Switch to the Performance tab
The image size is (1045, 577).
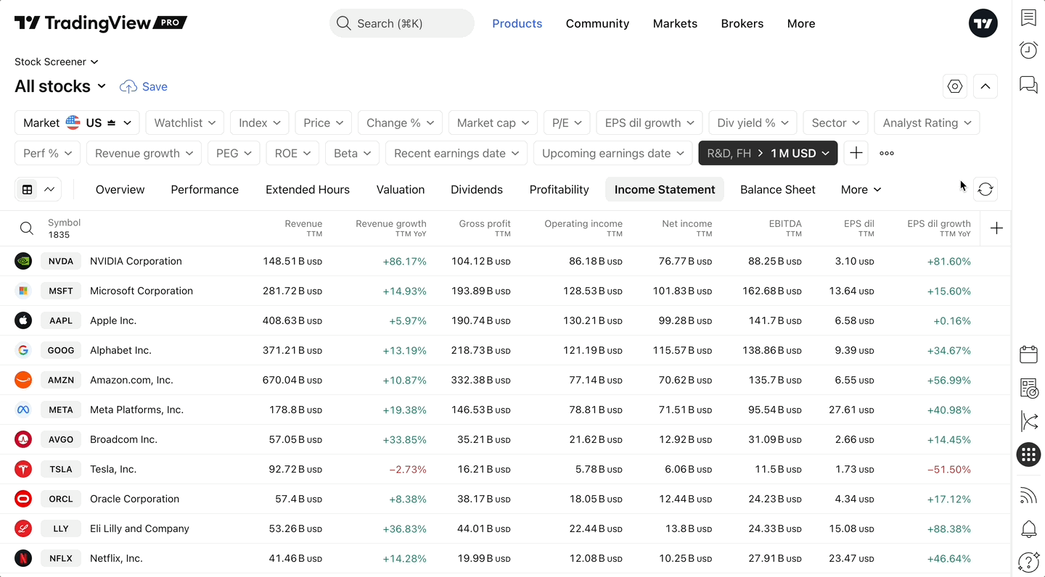[x=205, y=189]
